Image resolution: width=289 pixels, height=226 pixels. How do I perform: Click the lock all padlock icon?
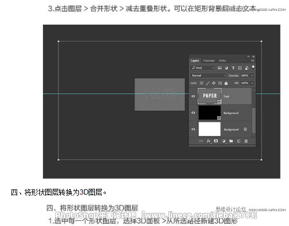click(x=226, y=83)
